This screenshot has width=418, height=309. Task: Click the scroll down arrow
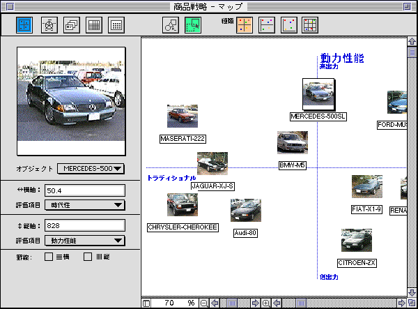412,293
